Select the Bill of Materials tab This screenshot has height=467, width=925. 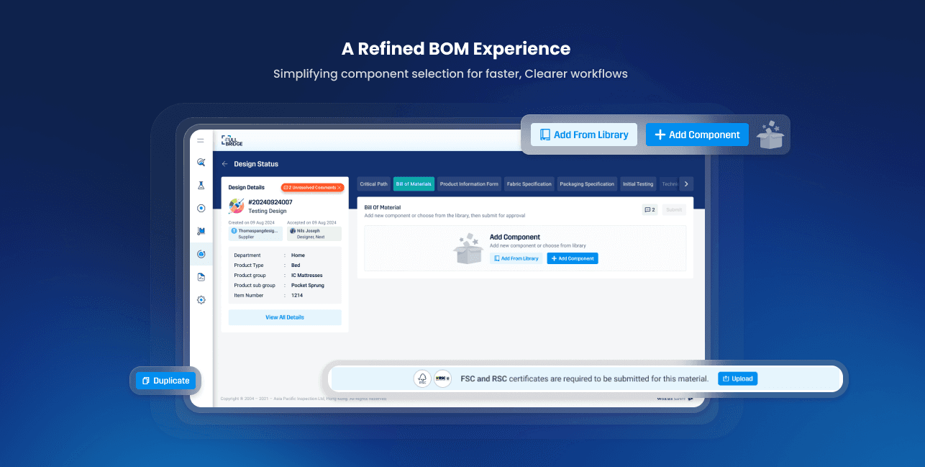coord(414,184)
